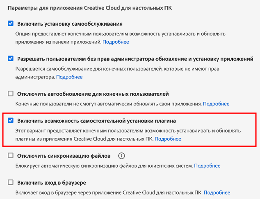Check 'Включить вход в браузере' checkbox
The width and height of the screenshot is (260, 199).
click(x=11, y=182)
